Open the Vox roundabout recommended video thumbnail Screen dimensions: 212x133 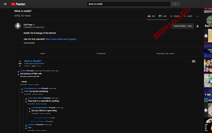coord(208,21)
